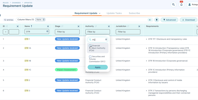
Task: Sort by Stage column arrows
Action: 62,26
